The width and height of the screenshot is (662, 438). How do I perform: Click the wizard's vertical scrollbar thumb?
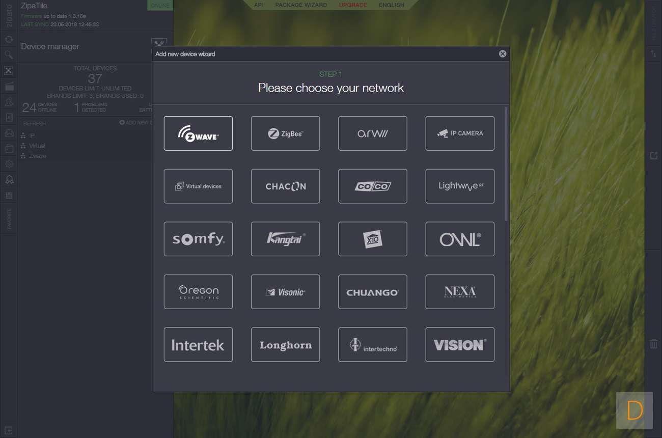click(x=506, y=164)
